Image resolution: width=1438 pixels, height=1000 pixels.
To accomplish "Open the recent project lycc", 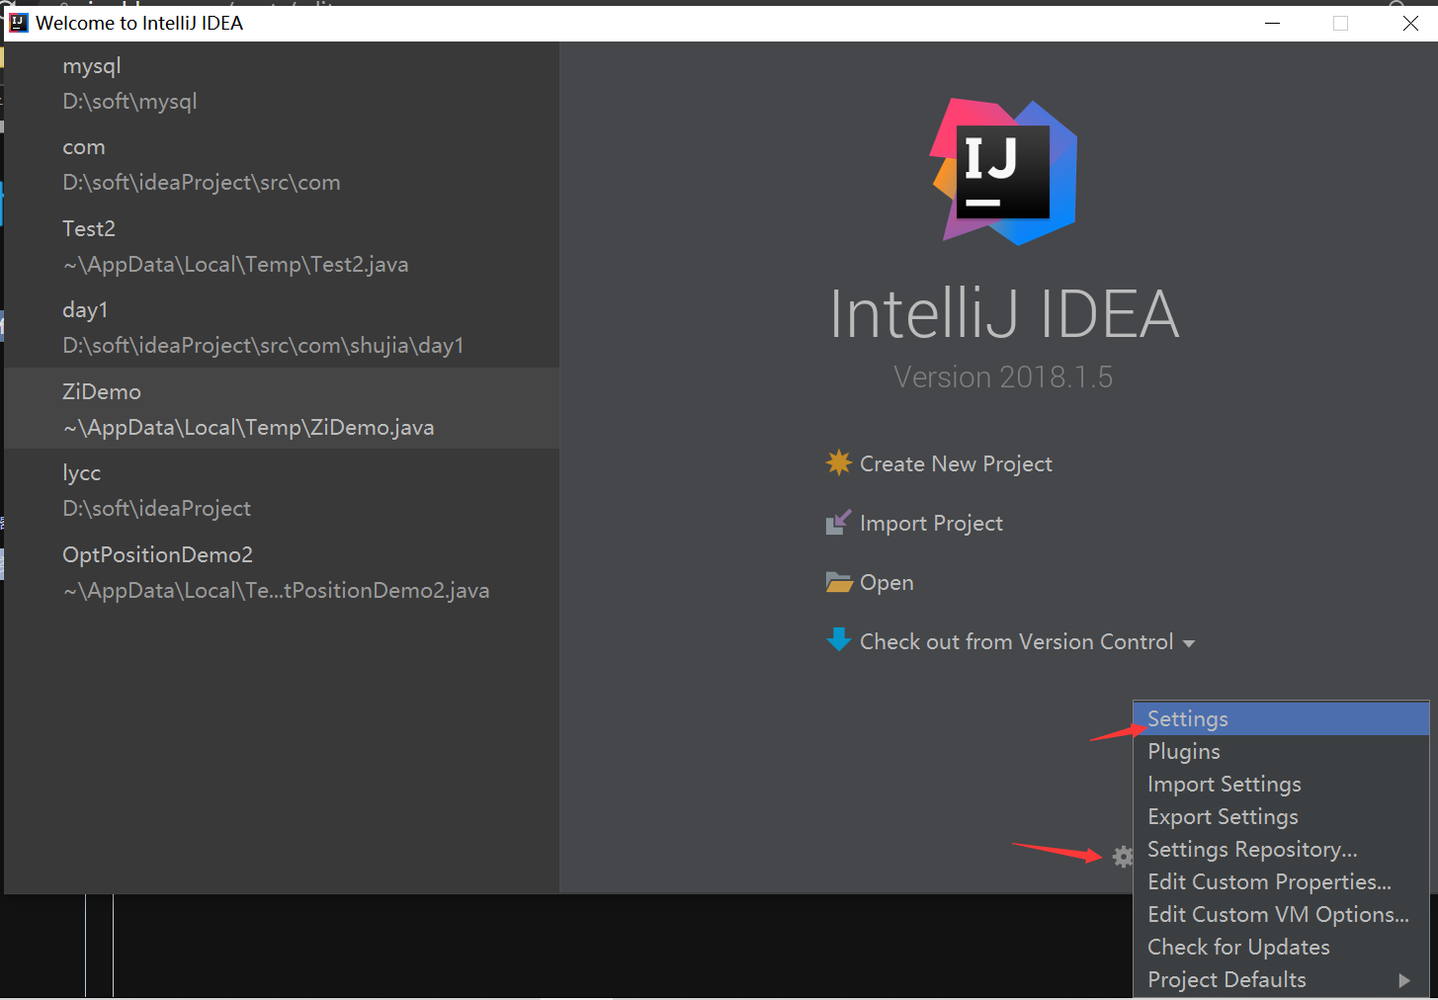I will (x=282, y=490).
